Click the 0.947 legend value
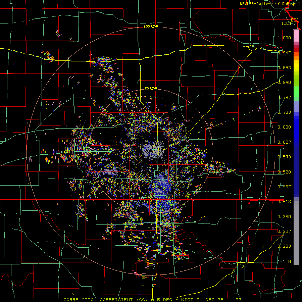 [284, 53]
